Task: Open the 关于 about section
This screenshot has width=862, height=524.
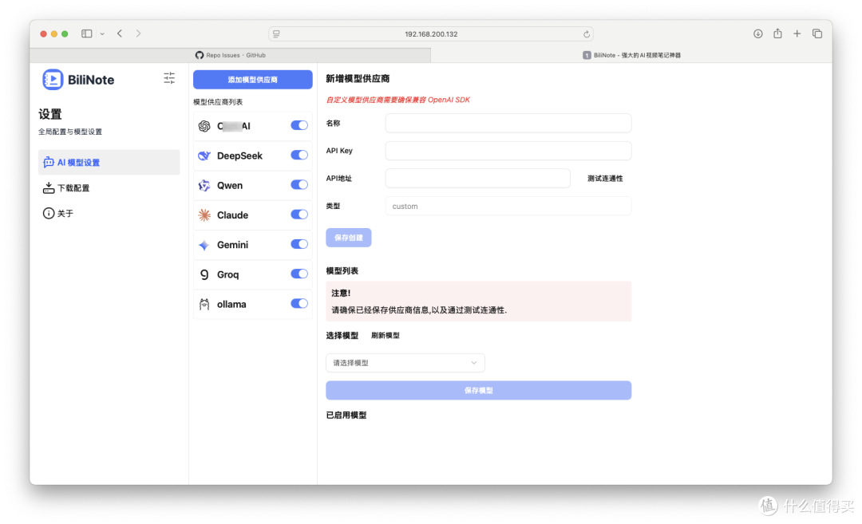Action: click(109, 213)
